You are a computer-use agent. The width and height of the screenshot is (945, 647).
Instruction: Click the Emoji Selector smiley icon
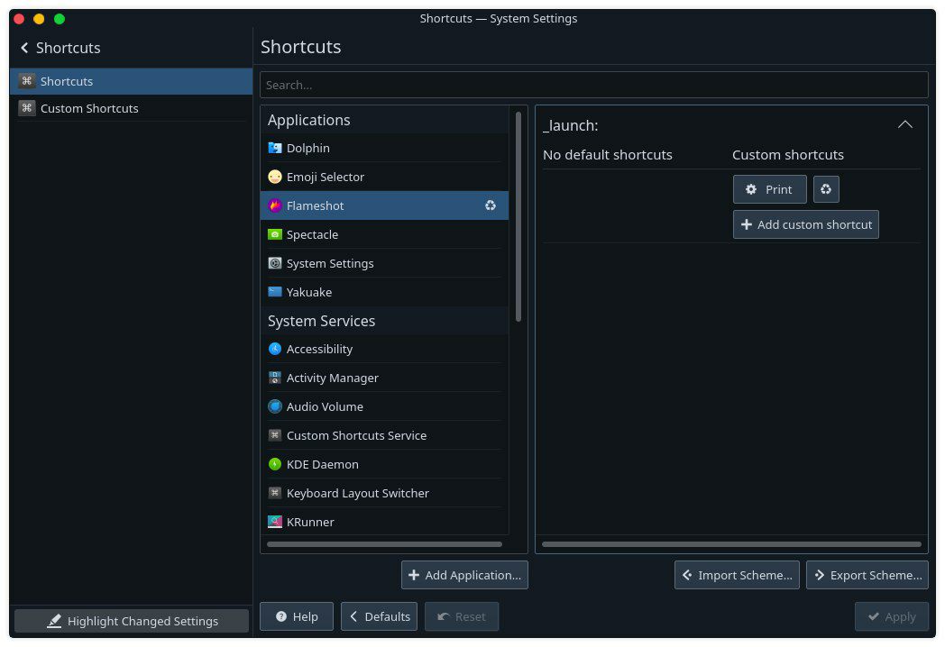click(275, 177)
